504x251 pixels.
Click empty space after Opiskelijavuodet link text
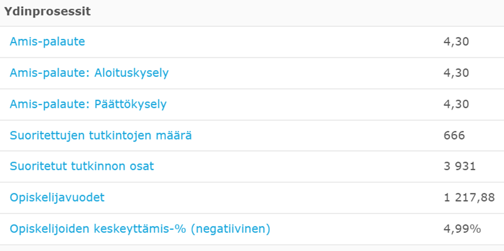(x=251, y=198)
